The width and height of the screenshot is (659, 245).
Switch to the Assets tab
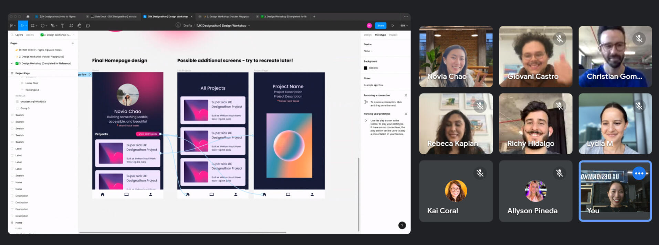pyautogui.click(x=30, y=35)
